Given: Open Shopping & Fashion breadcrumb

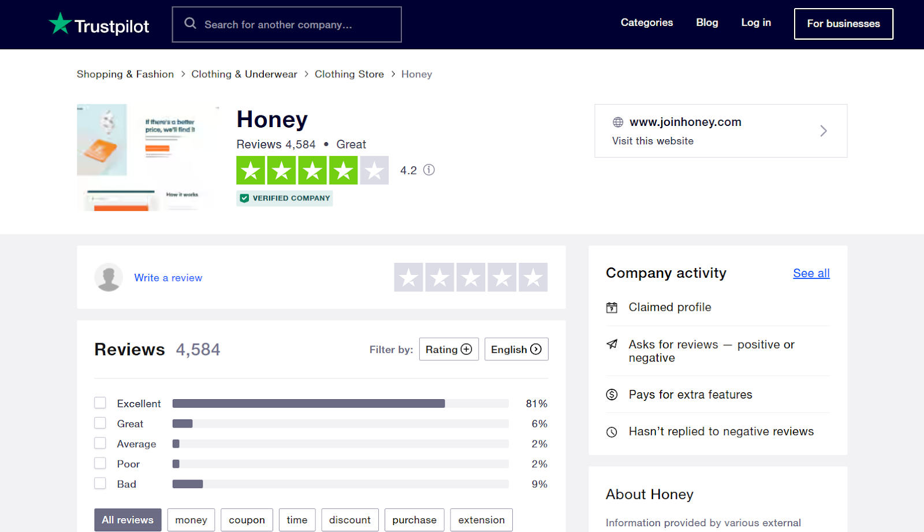Looking at the screenshot, I should click(x=125, y=74).
